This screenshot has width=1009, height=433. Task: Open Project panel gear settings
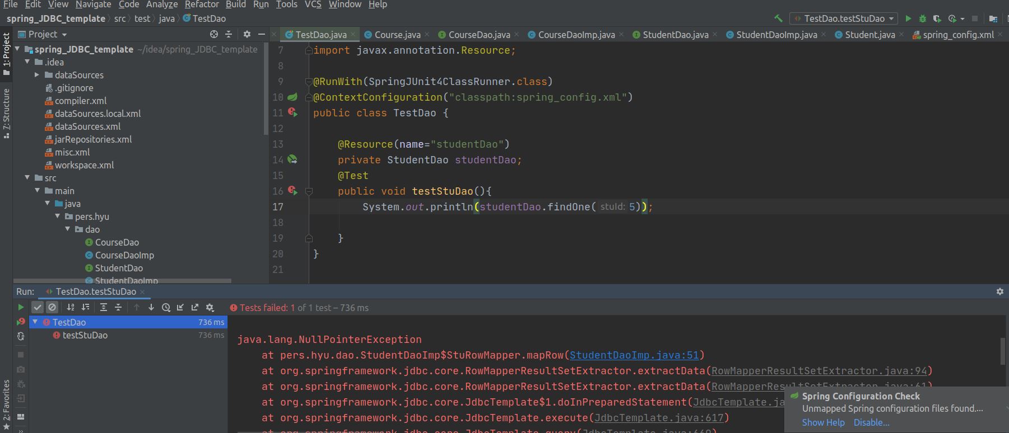coord(247,34)
